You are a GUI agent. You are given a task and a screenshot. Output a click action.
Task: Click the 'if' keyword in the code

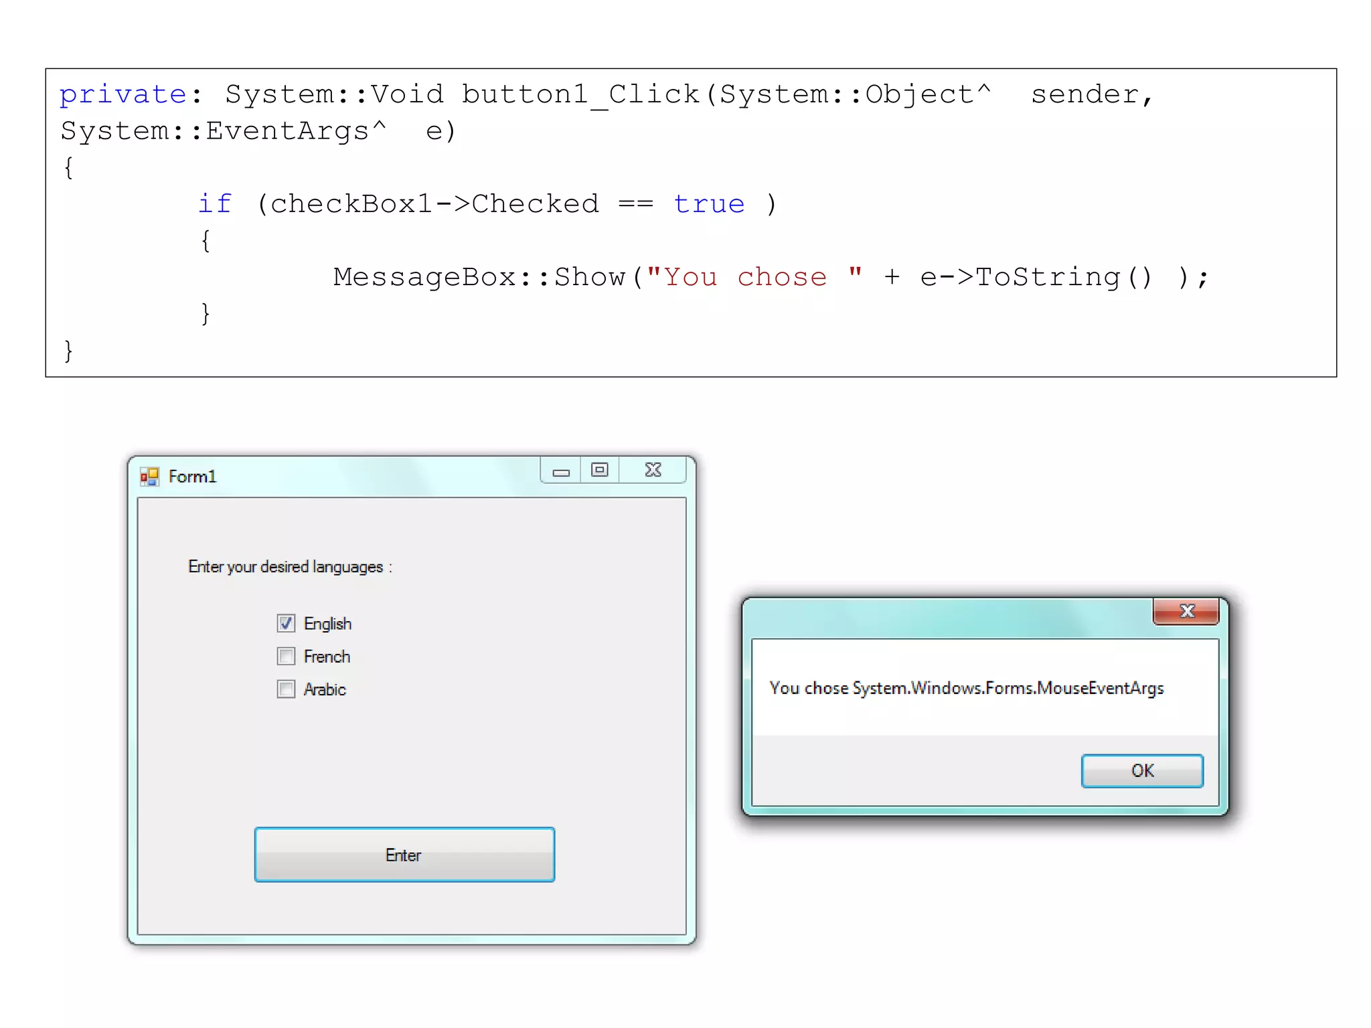point(214,203)
